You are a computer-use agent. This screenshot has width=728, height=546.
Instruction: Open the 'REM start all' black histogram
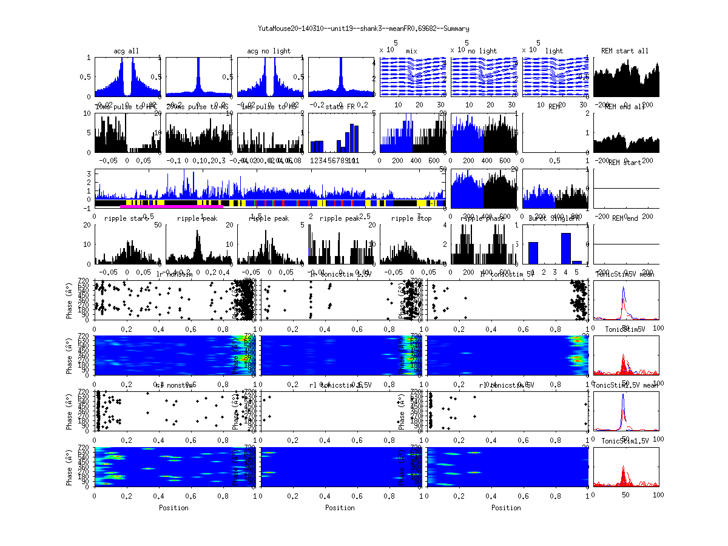coord(626,77)
